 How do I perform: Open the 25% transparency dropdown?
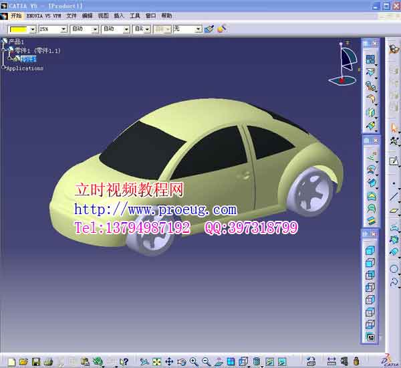[63, 29]
